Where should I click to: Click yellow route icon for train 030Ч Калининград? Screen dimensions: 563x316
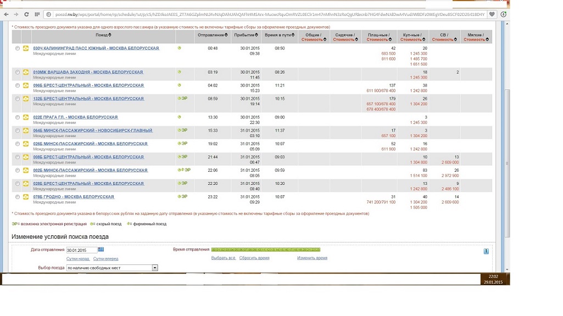26,49
